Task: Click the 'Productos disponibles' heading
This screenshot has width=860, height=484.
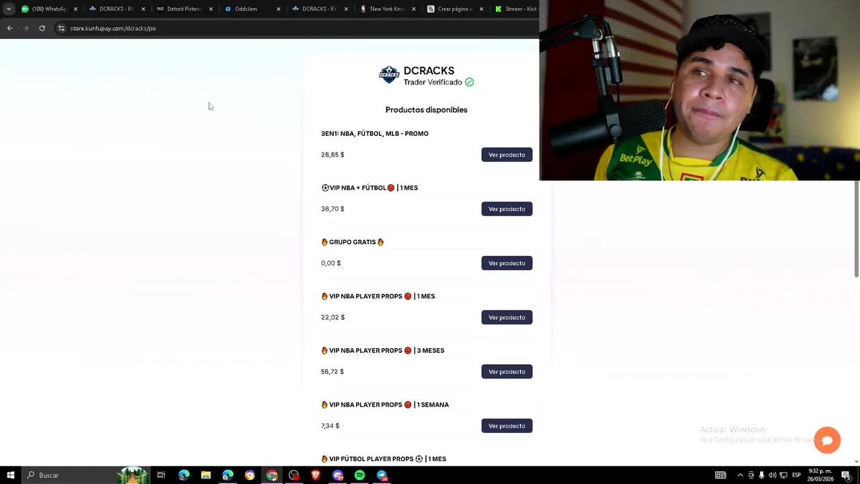Action: pyautogui.click(x=427, y=110)
